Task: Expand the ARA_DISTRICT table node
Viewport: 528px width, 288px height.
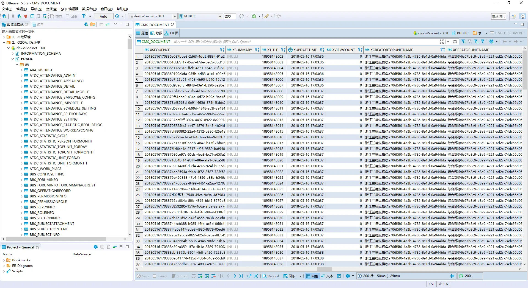Action: [x=22, y=70]
